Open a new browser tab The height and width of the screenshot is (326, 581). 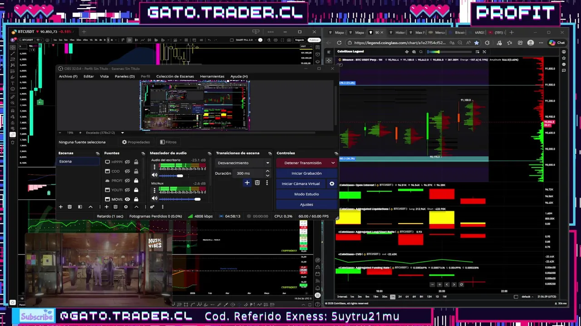512,32
